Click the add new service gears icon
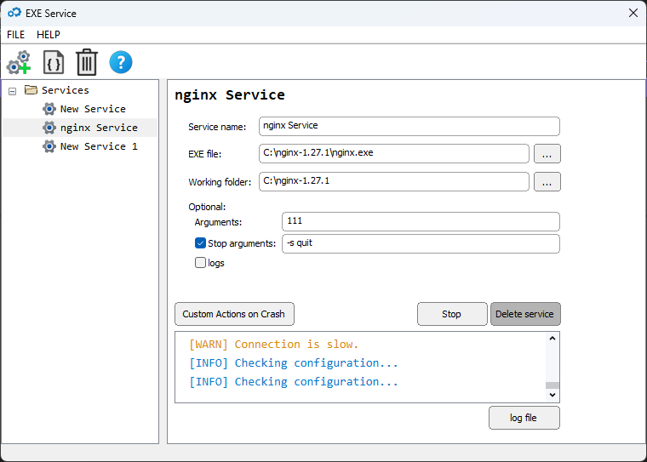This screenshot has width=647, height=462. [x=19, y=63]
